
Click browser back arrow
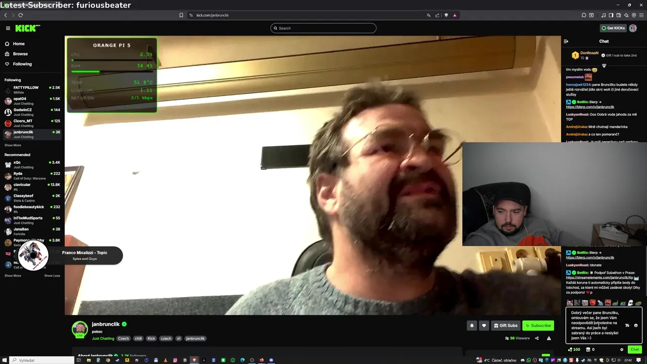tap(6, 15)
